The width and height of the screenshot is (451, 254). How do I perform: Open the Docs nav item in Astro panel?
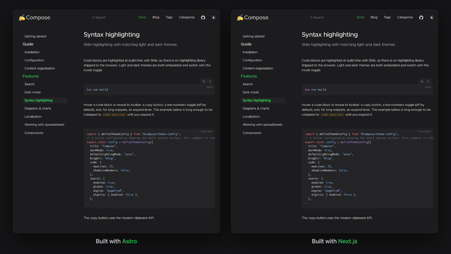[142, 17]
